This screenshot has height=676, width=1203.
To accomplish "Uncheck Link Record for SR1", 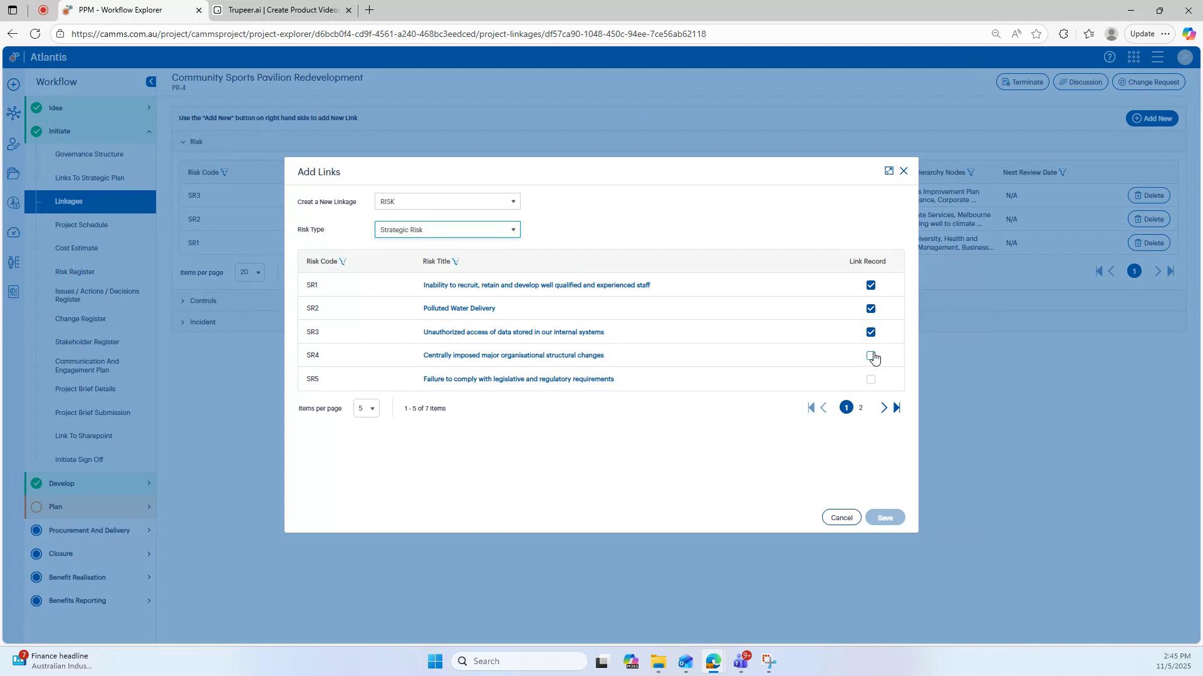I will coord(870,285).
